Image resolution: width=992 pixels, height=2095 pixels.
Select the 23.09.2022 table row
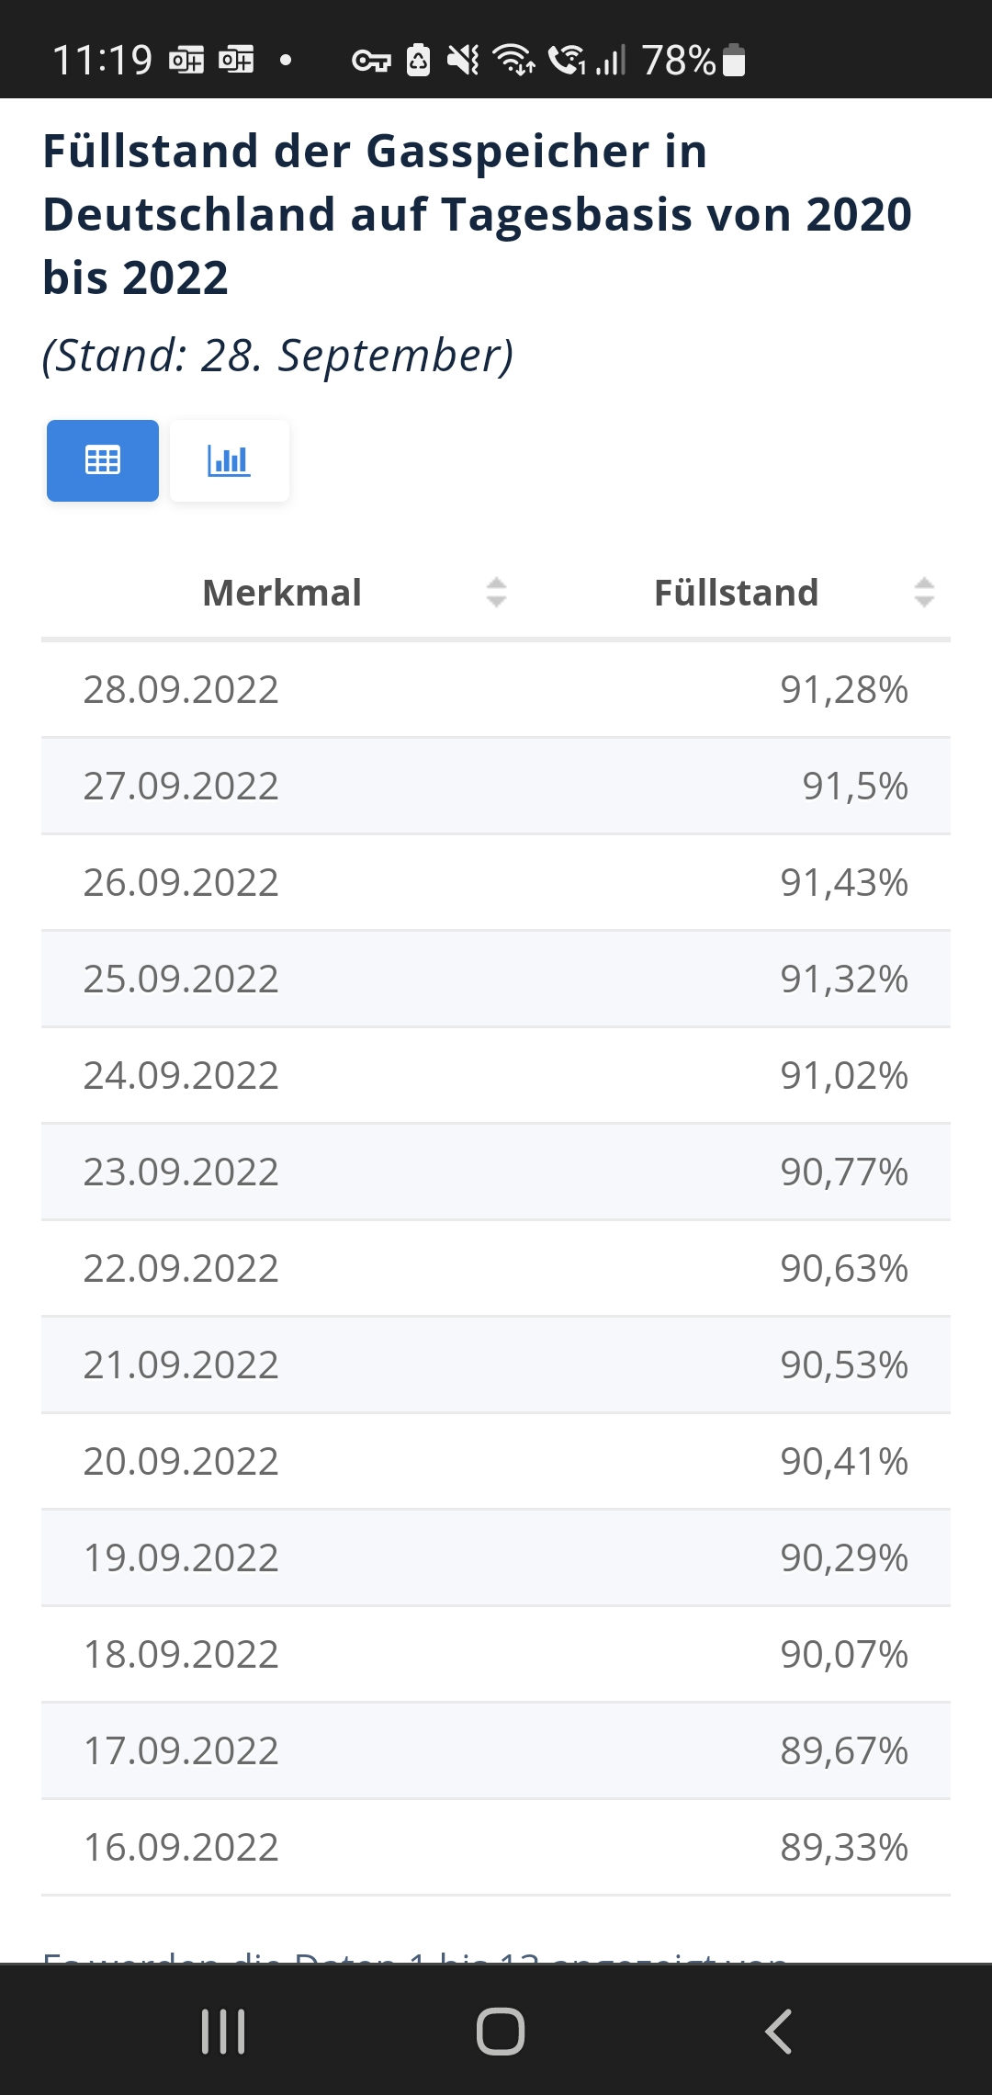(496, 1172)
